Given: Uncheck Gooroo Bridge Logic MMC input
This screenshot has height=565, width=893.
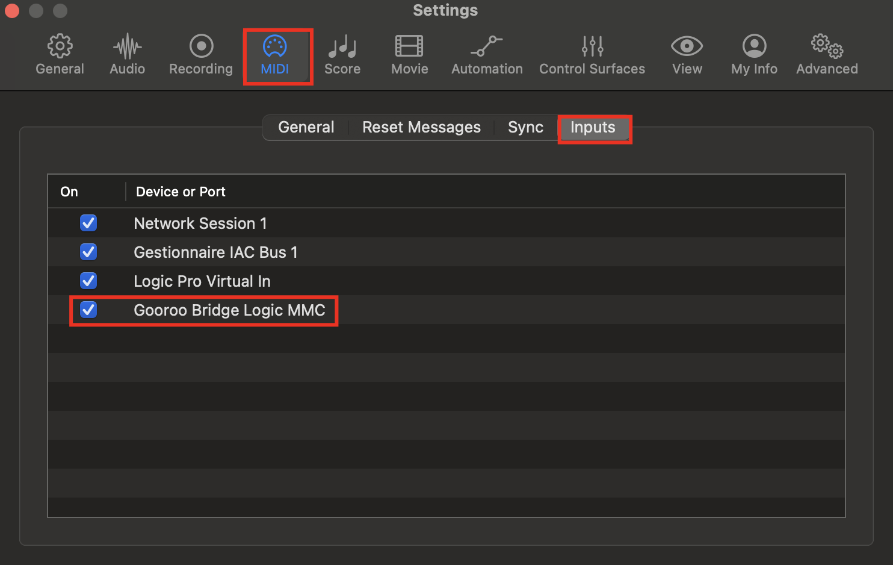Looking at the screenshot, I should [88, 310].
